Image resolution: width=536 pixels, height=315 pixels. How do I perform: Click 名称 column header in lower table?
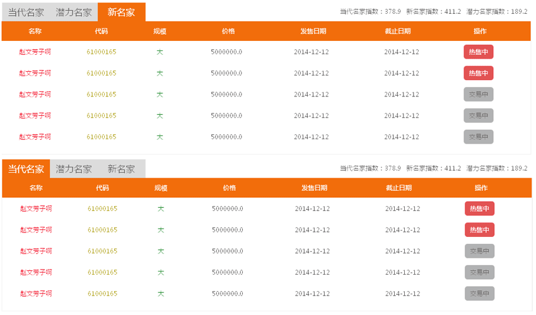click(x=36, y=188)
